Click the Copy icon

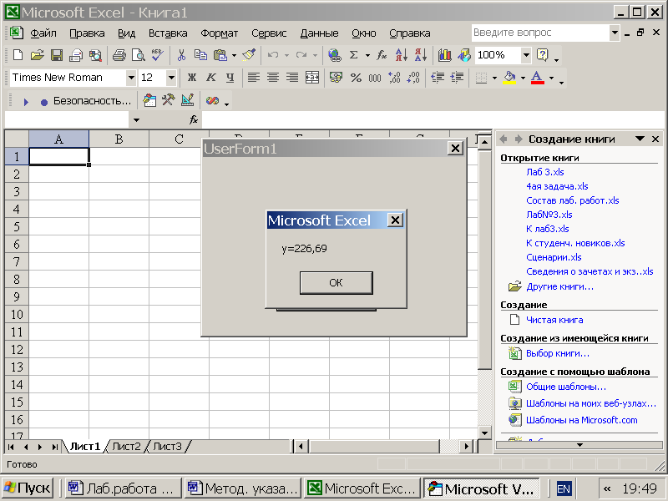coord(200,55)
